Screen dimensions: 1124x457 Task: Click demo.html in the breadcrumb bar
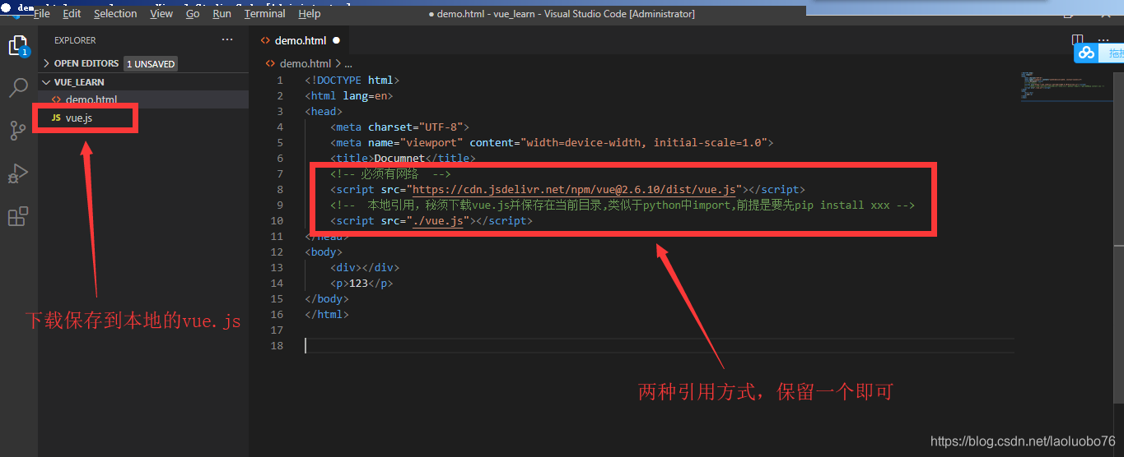pyautogui.click(x=305, y=63)
